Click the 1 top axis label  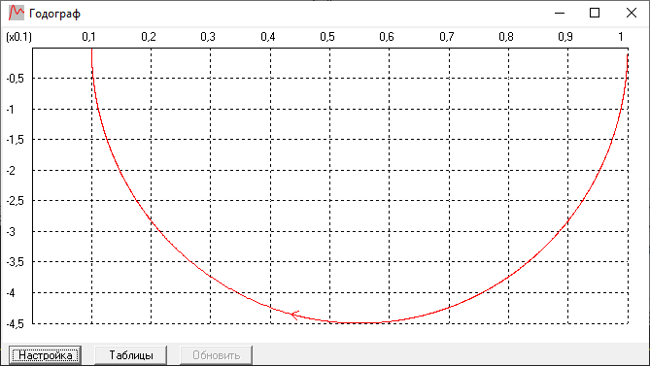coord(621,37)
